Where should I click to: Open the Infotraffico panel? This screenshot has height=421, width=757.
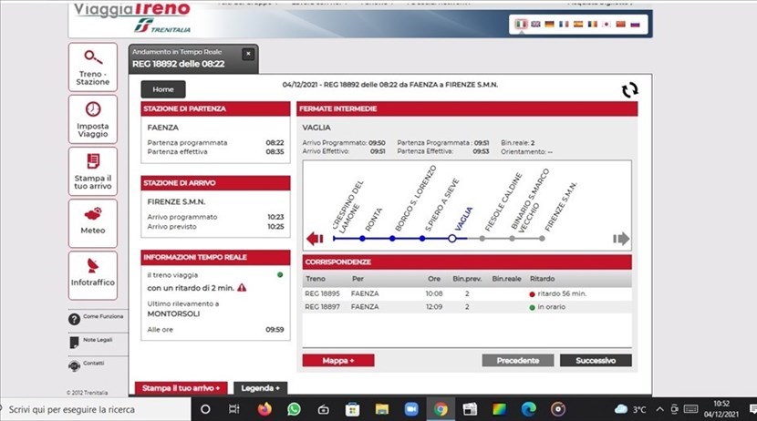click(x=93, y=275)
